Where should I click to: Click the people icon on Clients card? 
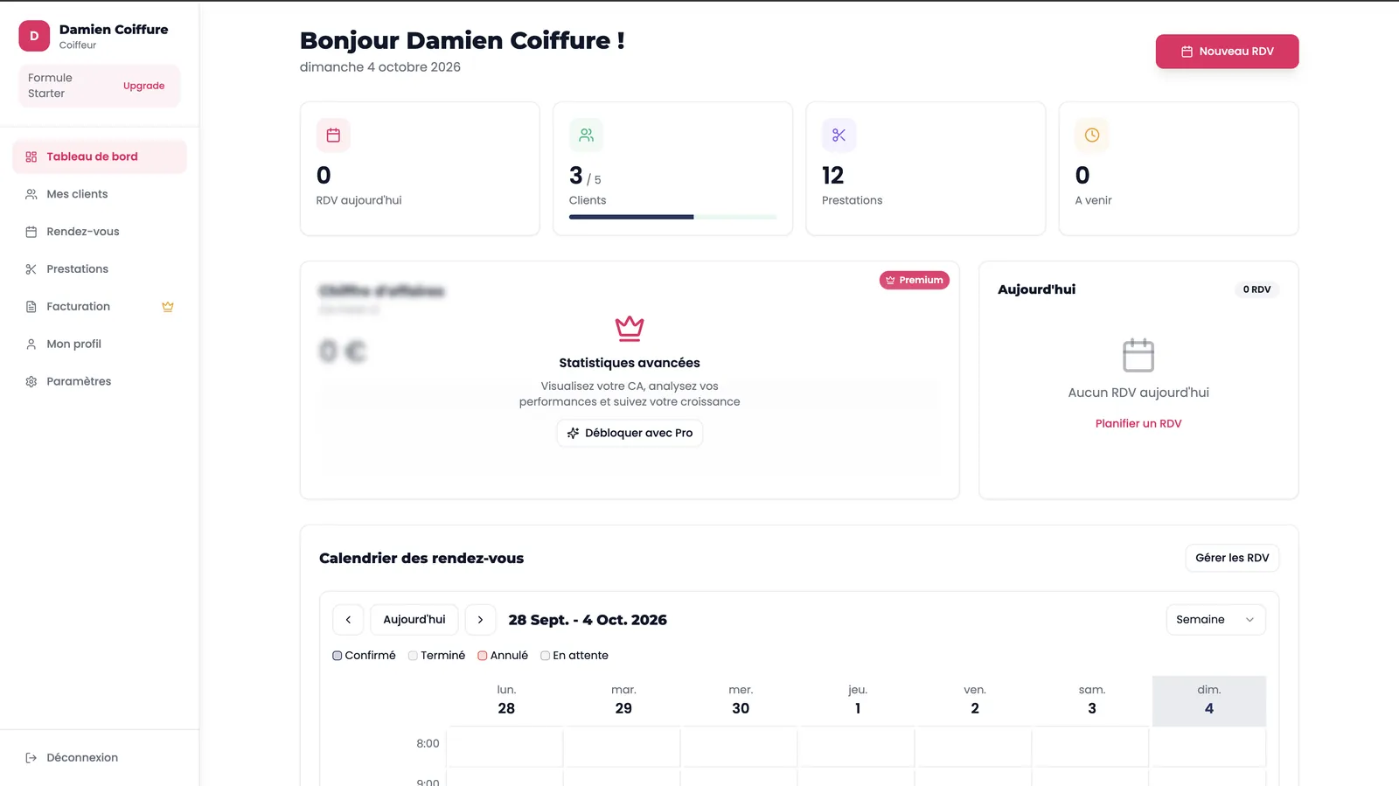[586, 136]
